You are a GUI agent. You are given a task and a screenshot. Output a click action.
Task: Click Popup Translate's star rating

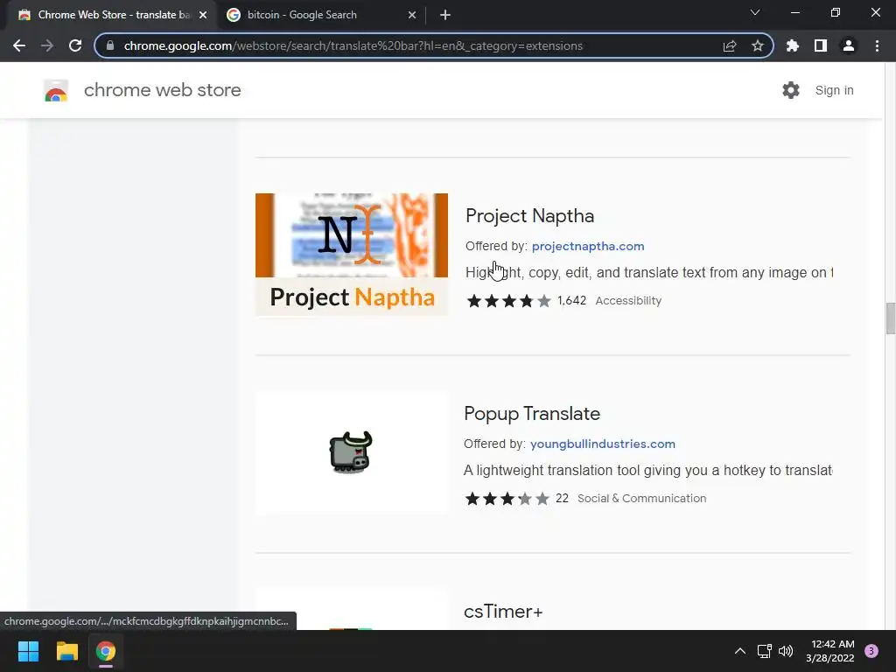pos(507,498)
